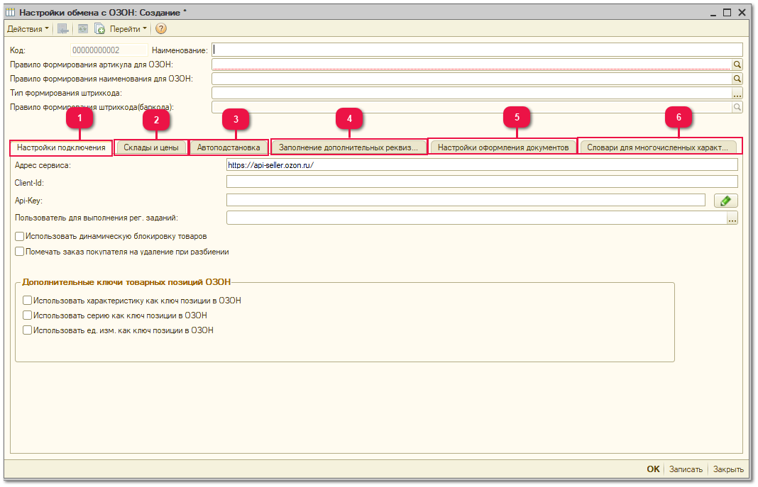
Task: Check Использовать серию как ключ позиции
Action: (28, 315)
